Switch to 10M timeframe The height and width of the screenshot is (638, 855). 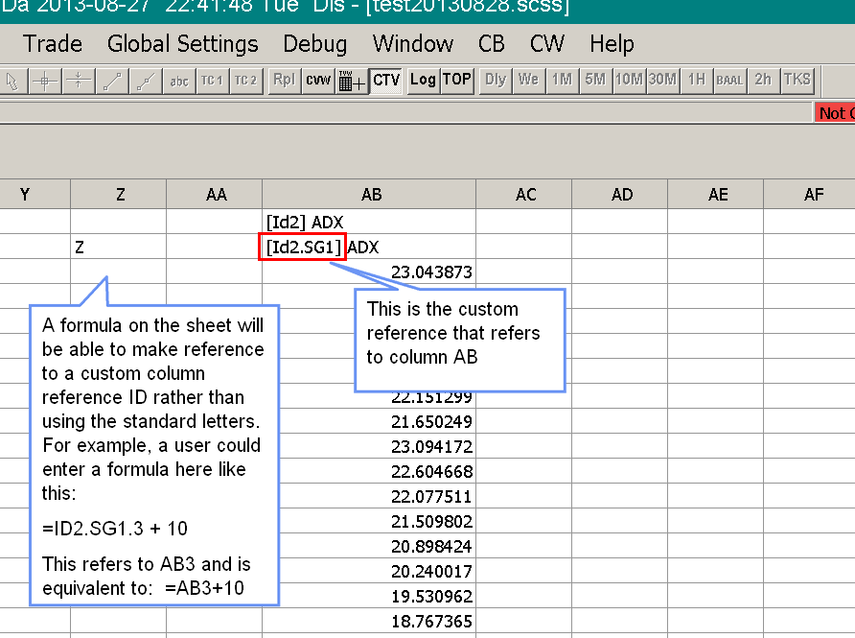629,81
